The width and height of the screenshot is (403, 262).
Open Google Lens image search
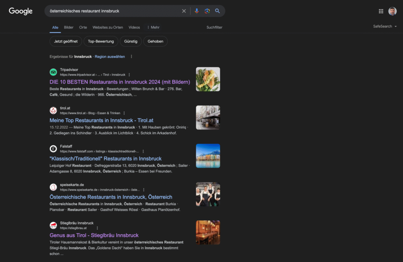point(207,11)
